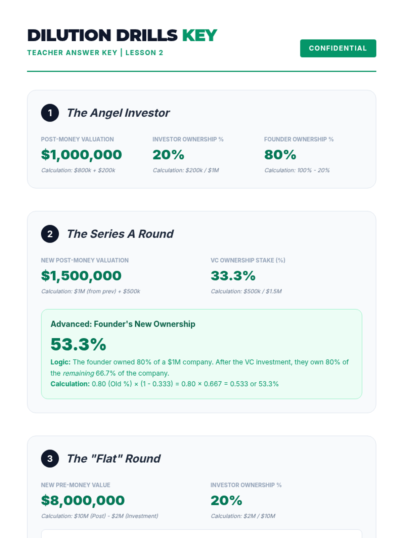The height and width of the screenshot is (538, 403).
Task: Click The "Flat" Round heading
Action: (114, 459)
